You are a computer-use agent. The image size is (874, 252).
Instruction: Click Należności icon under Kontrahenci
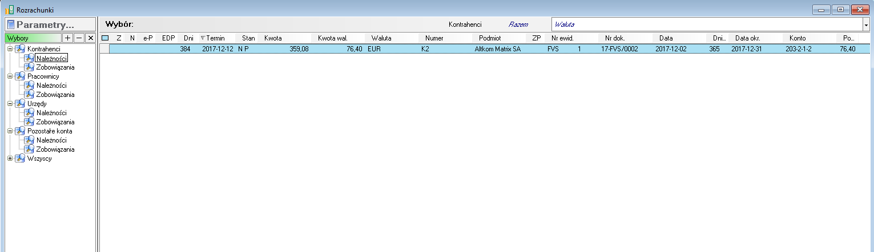pos(29,58)
